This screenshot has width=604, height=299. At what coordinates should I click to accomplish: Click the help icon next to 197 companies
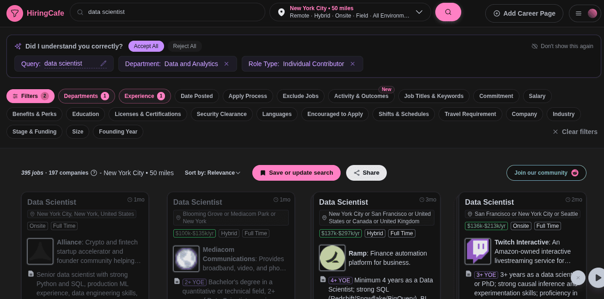94,173
